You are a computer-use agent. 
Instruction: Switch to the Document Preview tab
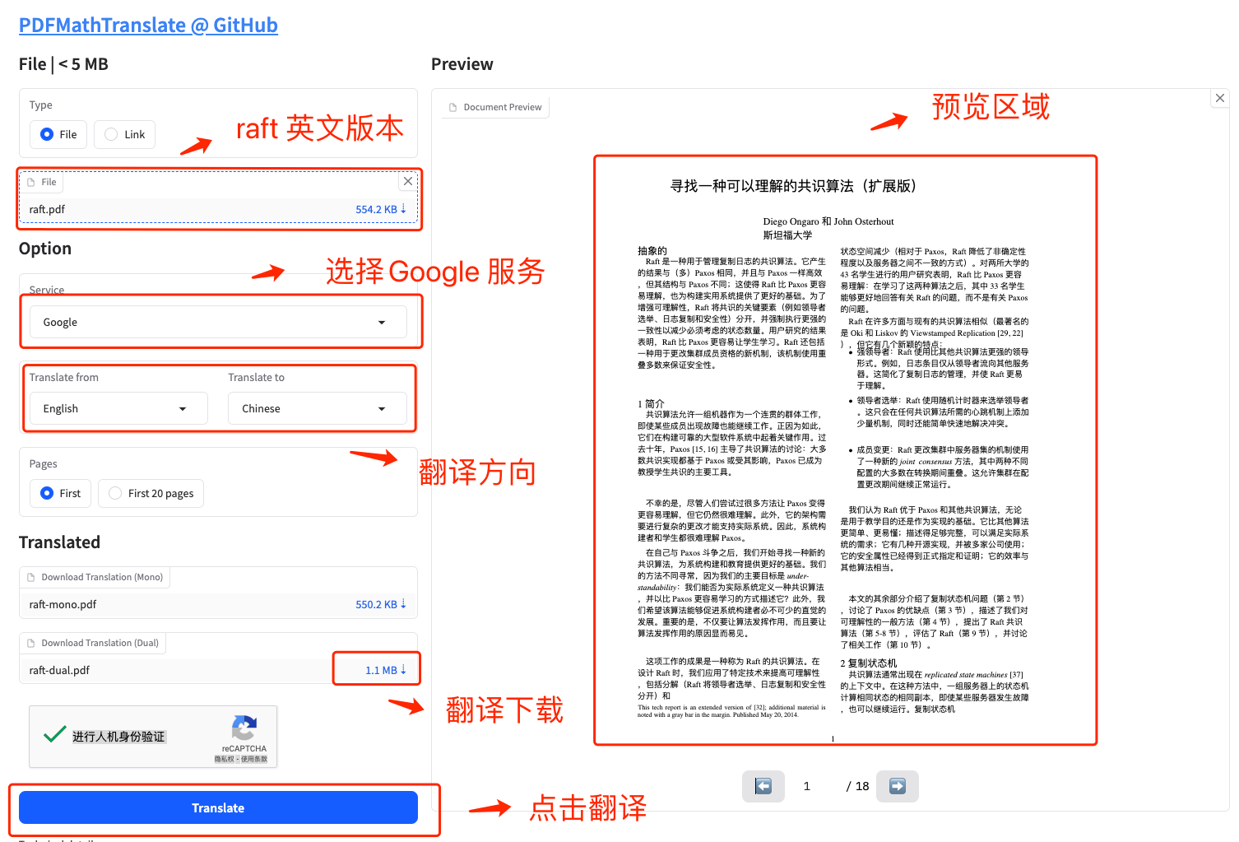click(x=494, y=106)
